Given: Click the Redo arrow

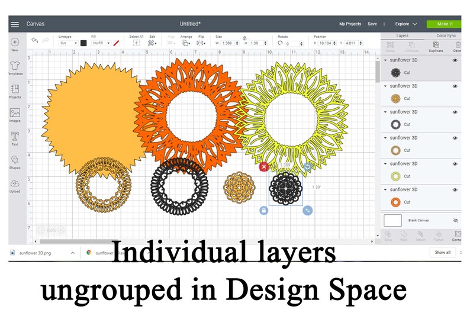Looking at the screenshot, I should (x=45, y=40).
